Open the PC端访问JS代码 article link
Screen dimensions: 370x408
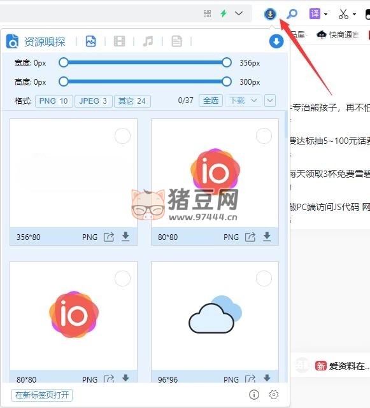click(330, 207)
